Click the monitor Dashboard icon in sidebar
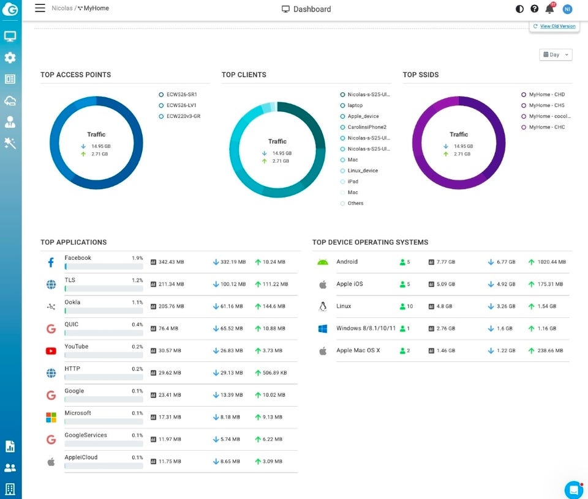588x499 pixels. 10,36
